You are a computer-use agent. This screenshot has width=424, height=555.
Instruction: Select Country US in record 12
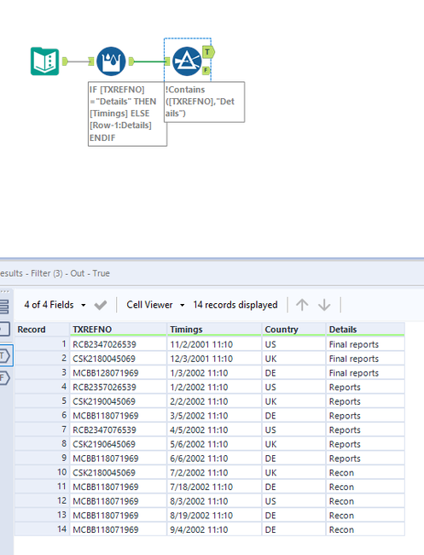click(x=293, y=501)
